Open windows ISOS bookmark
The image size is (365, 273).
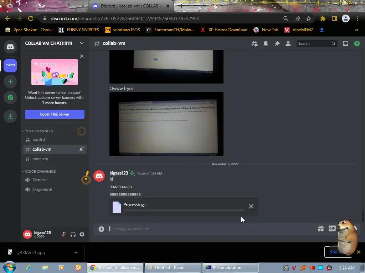tap(123, 30)
